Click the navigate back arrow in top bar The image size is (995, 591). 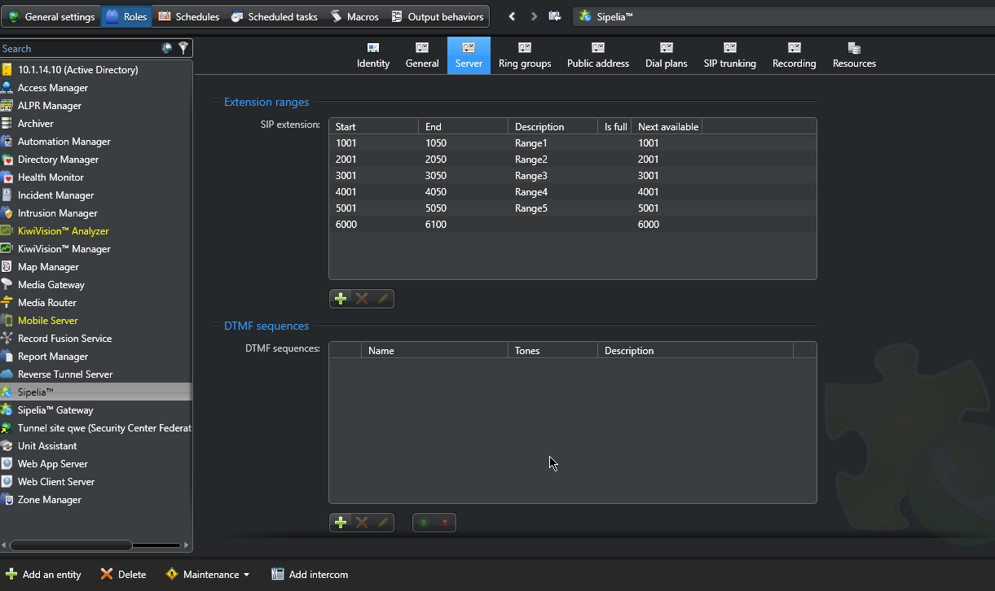[512, 16]
